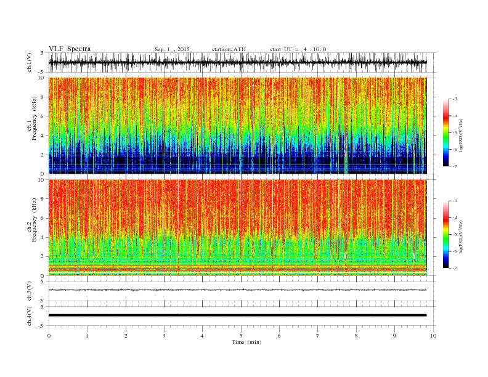Click time-axis tick label "7"
Image resolution: width=488 pixels, height=377 pixels.
[318, 336]
